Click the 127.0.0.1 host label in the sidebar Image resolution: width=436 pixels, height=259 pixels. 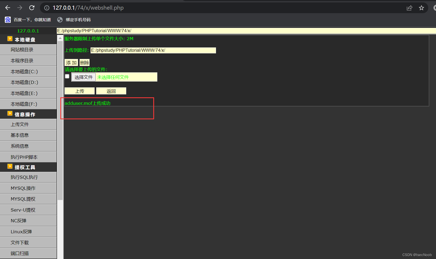(28, 31)
